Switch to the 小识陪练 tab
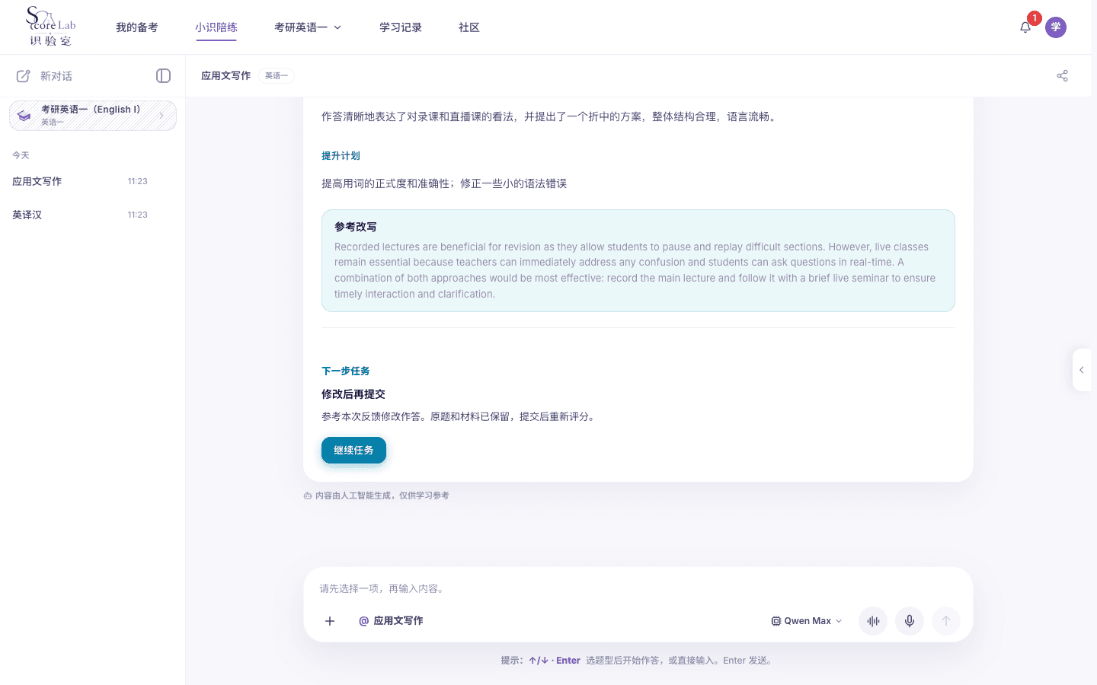Viewport: 1097px width, 685px height. (216, 27)
